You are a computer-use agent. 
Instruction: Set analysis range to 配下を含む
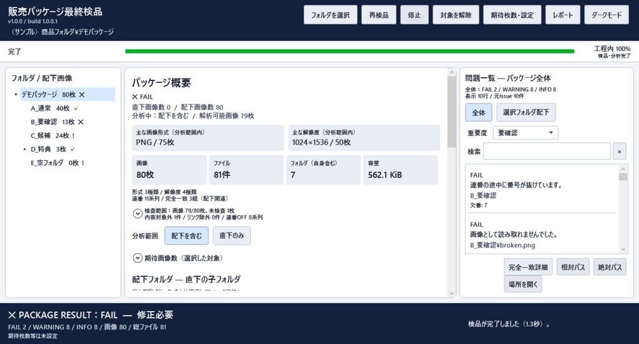(186, 236)
